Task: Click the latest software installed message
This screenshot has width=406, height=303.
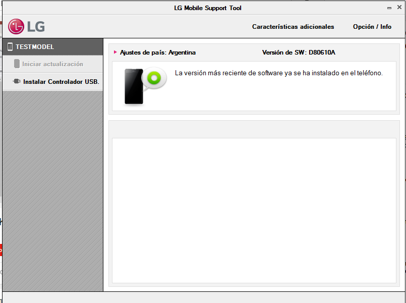Action: click(x=279, y=73)
